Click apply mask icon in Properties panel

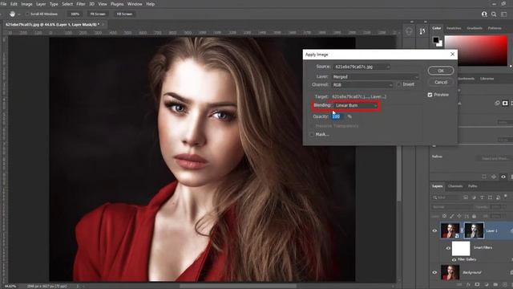click(494, 177)
